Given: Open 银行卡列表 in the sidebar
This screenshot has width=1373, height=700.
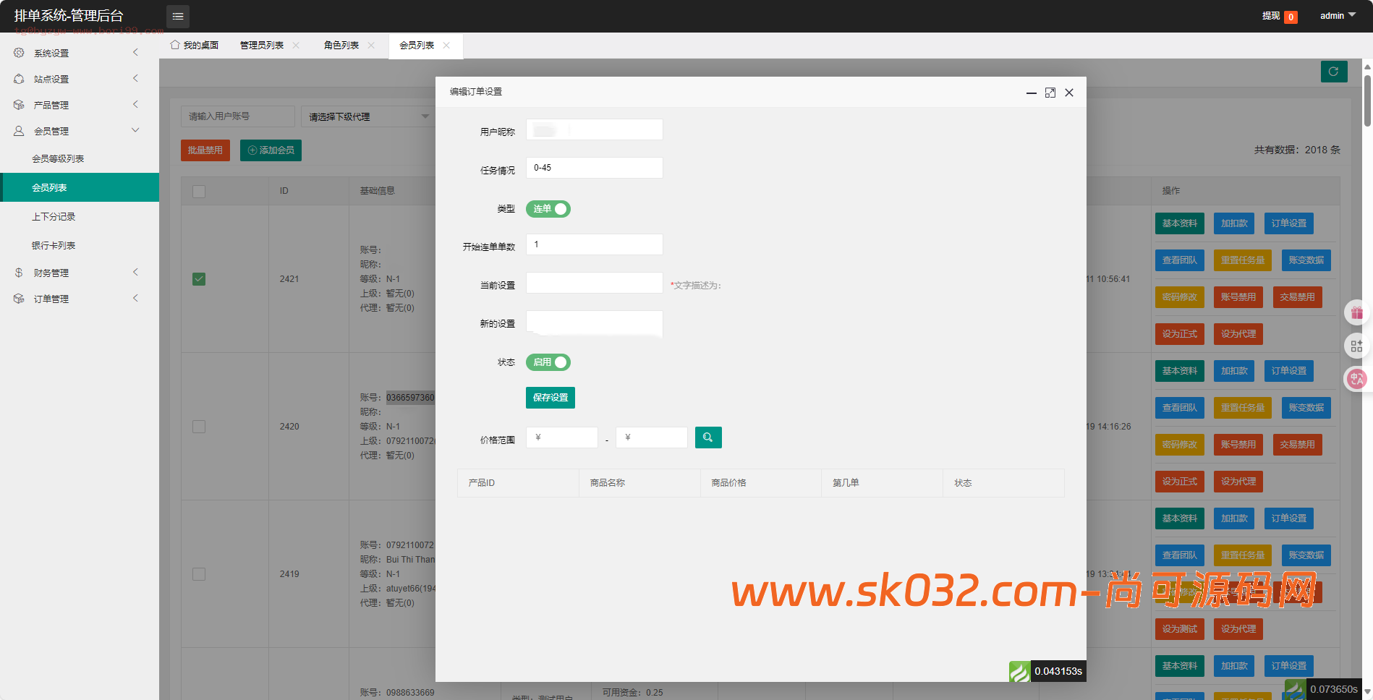Looking at the screenshot, I should [54, 246].
